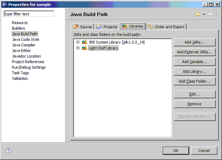Viewport: 222px width, 160px height.
Task: Confirm the dialog with OK
Action: tap(176, 151)
